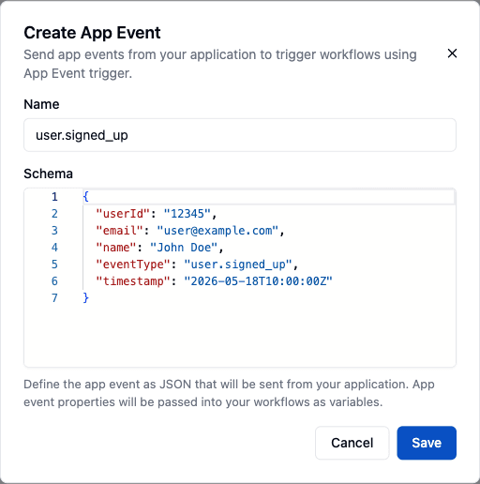Click the "timestamp" key in schema
The image size is (480, 484).
(x=133, y=281)
